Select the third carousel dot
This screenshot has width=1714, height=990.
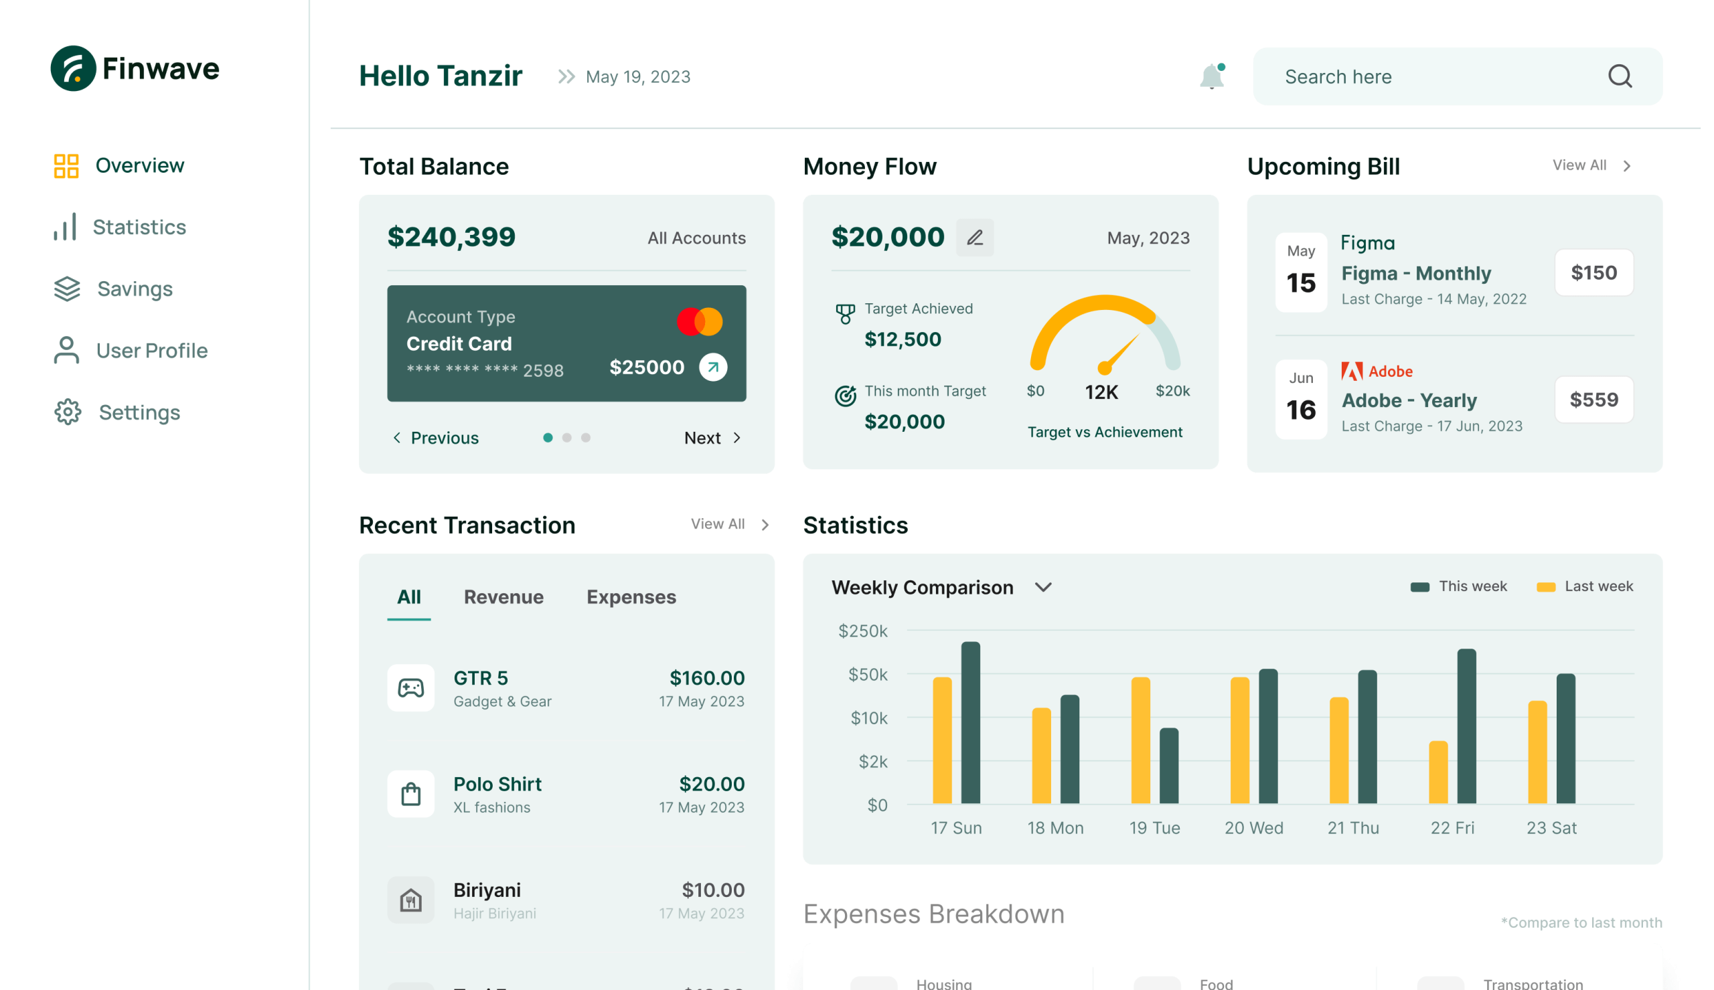tap(585, 438)
